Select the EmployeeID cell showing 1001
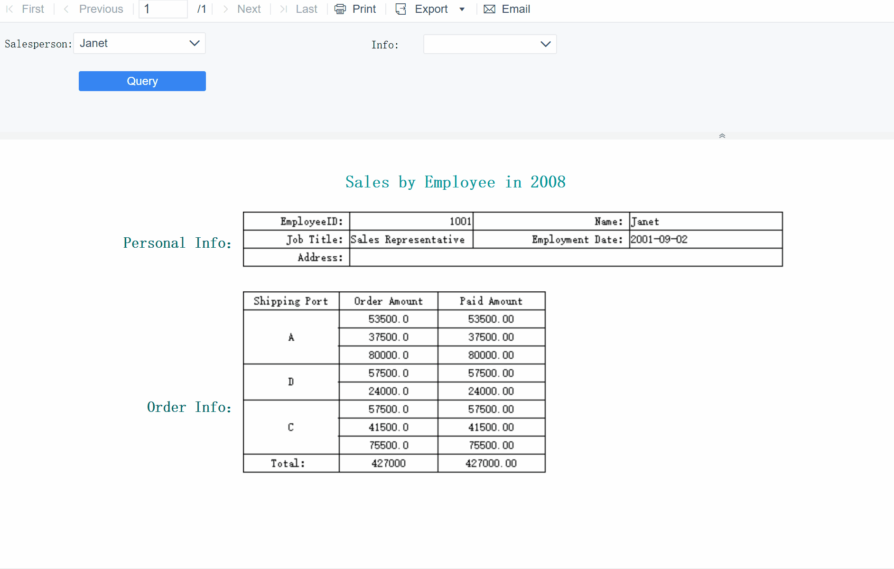 pos(411,221)
